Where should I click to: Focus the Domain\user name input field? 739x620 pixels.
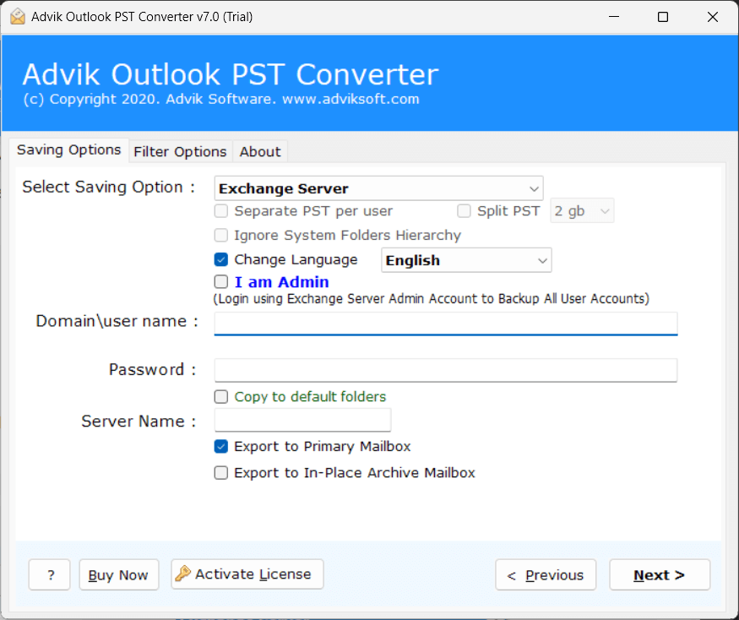point(446,324)
